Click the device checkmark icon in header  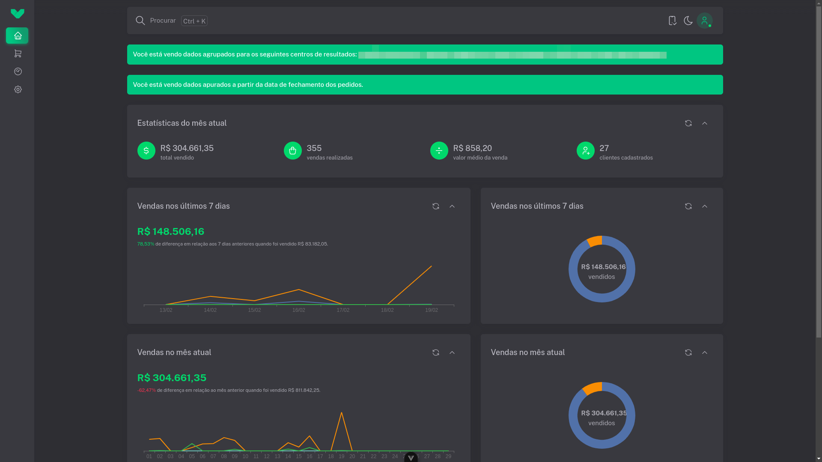(x=672, y=21)
